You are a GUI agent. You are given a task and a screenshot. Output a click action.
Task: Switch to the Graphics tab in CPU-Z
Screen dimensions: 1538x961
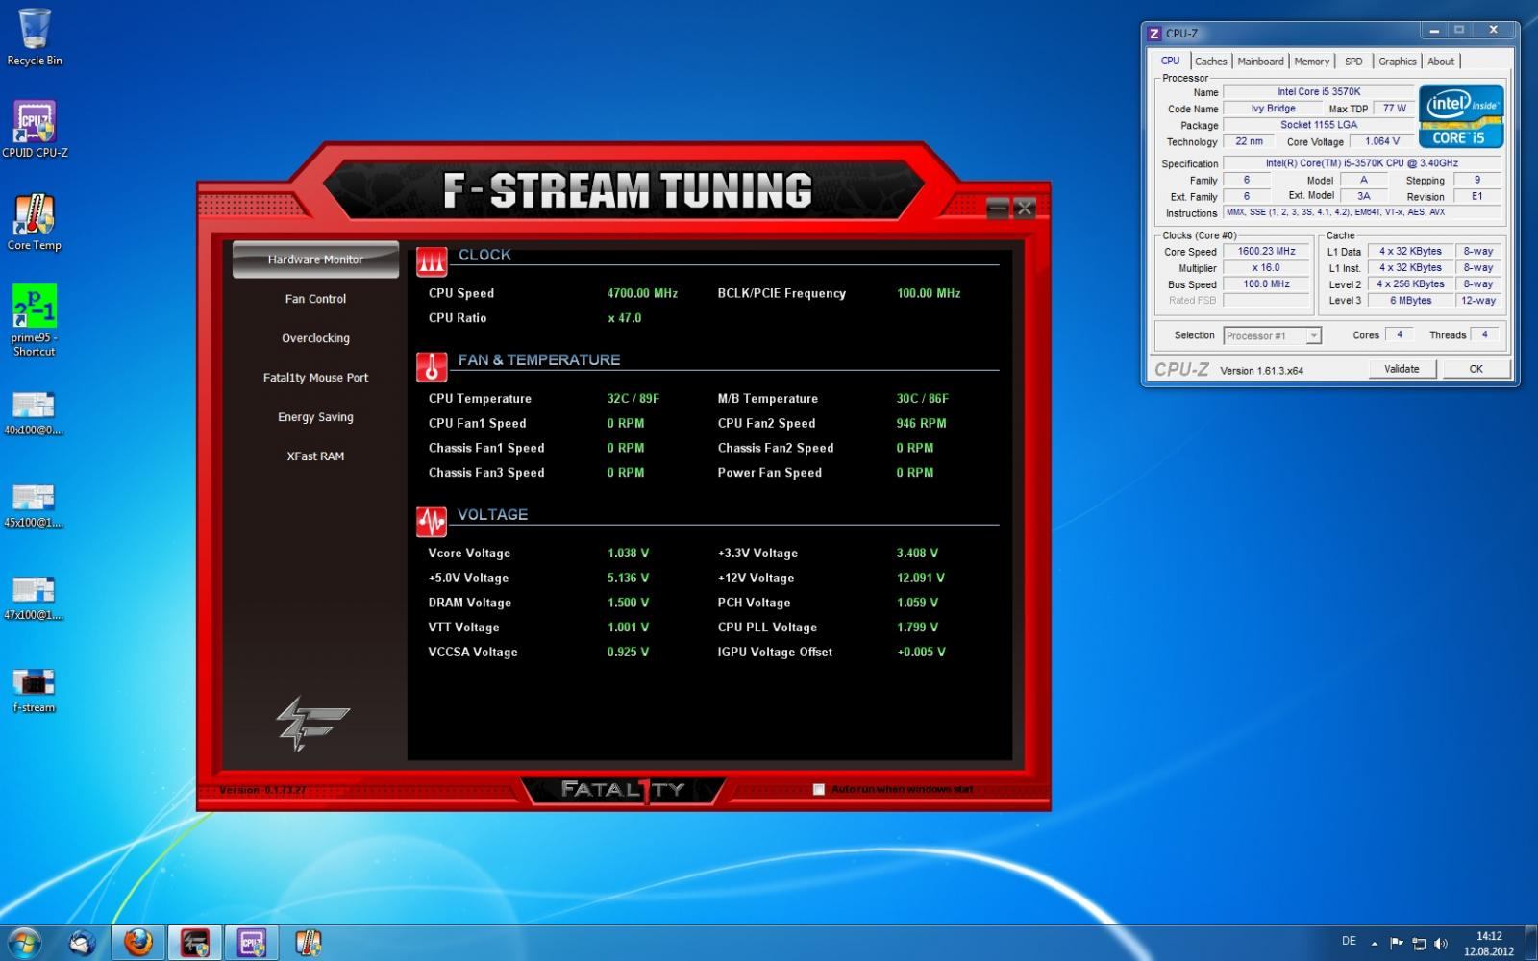(x=1397, y=62)
